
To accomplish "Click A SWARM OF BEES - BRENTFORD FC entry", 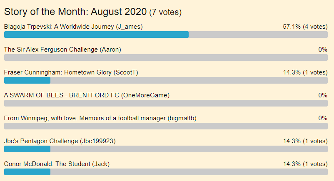I will click(87, 95).
